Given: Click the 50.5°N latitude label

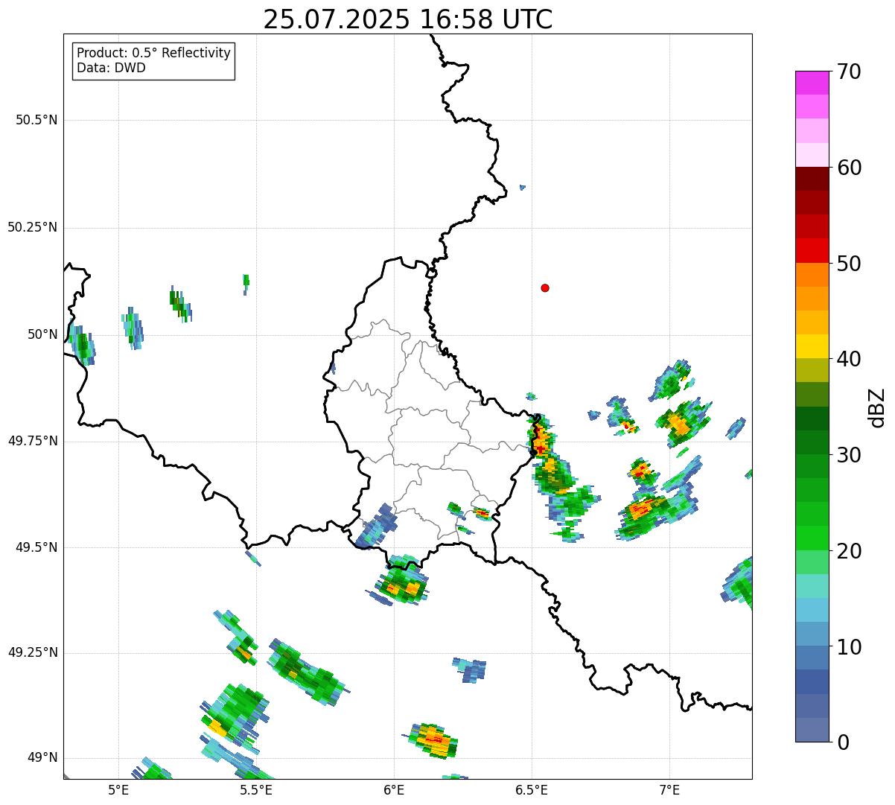Looking at the screenshot, I should coord(36,120).
